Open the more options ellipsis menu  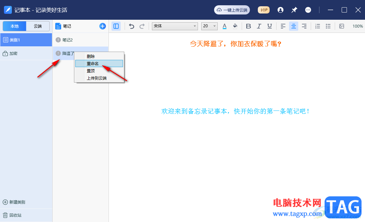click(308, 10)
